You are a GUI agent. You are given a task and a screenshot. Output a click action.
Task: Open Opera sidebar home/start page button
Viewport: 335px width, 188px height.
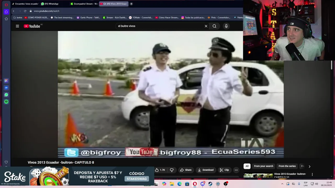(x=6, y=12)
